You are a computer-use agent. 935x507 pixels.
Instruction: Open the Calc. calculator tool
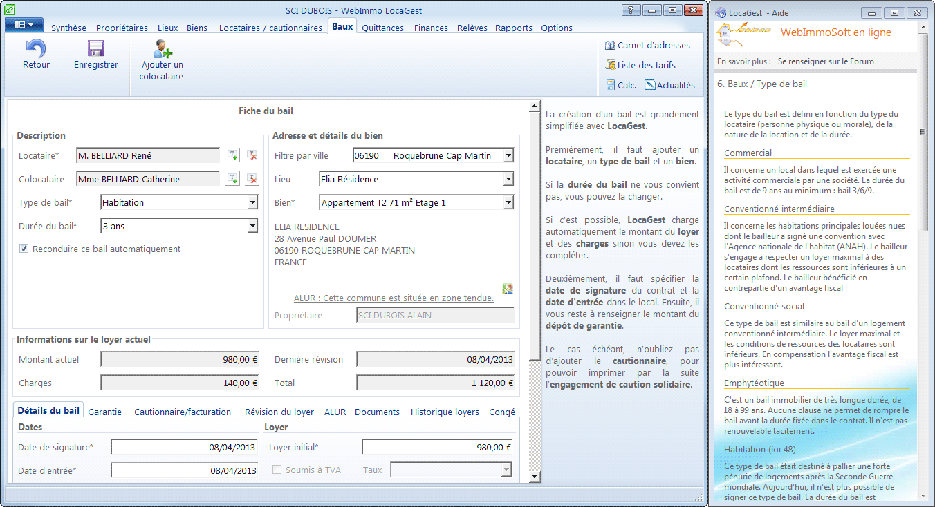point(620,86)
